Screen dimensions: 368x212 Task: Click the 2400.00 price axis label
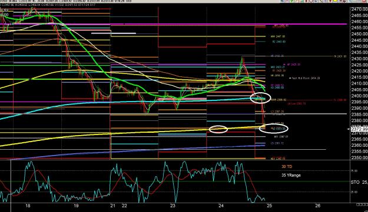(x=360, y=96)
